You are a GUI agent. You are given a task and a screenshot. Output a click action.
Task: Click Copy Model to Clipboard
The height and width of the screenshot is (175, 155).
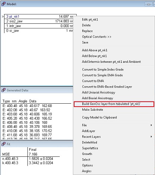(x=99, y=117)
